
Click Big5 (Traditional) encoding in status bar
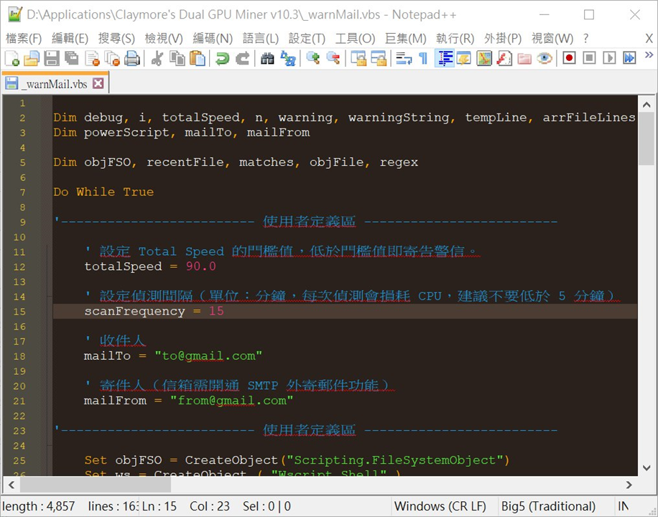548,506
